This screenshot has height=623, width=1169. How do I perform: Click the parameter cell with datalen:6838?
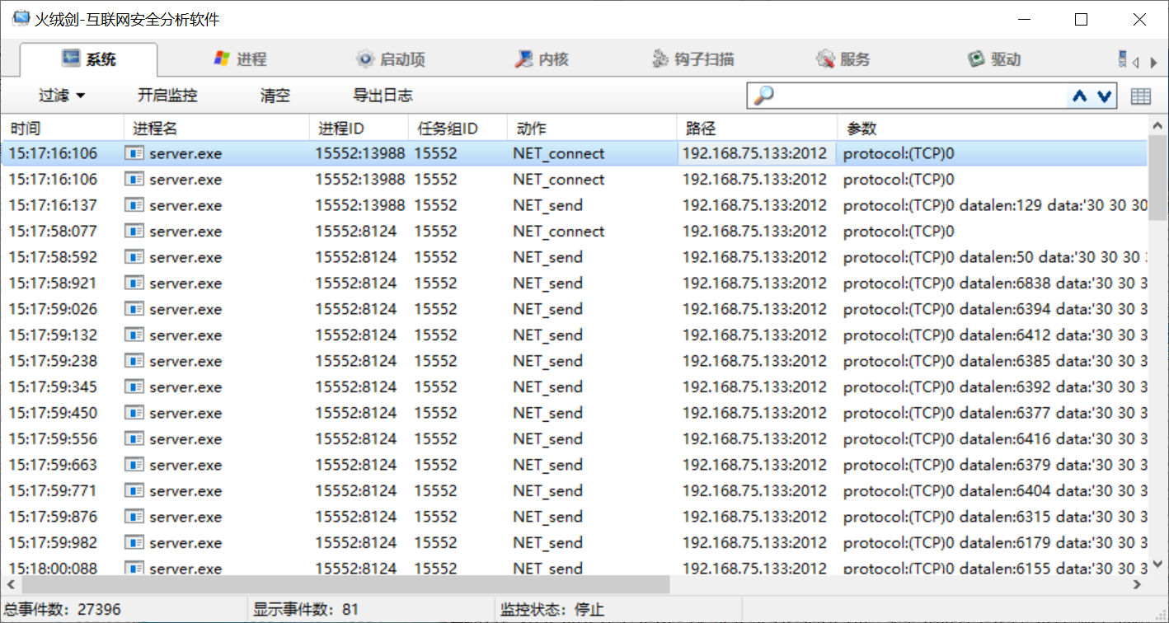[x=995, y=283]
